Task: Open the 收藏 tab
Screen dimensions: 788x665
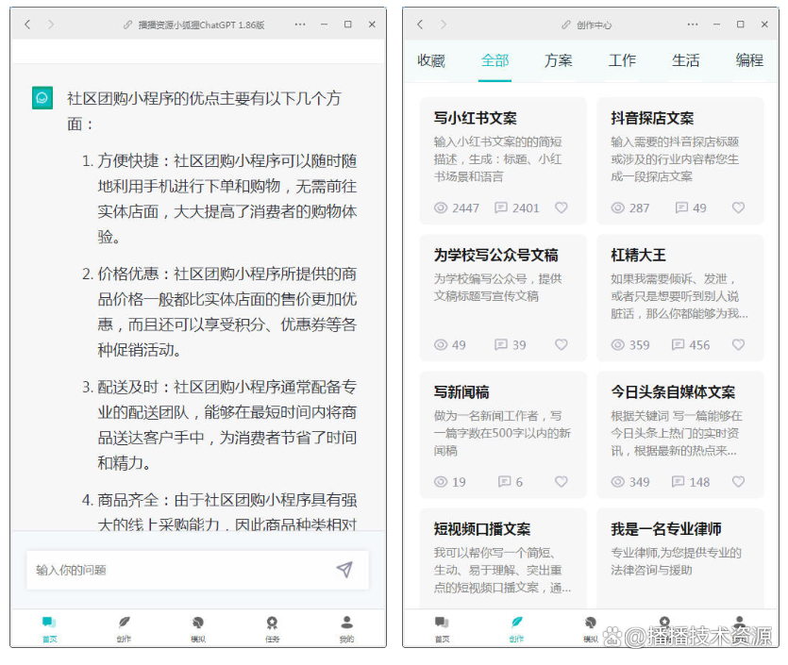Action: [x=431, y=60]
